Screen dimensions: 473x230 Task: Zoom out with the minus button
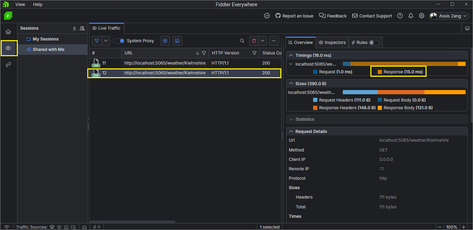tap(439, 227)
